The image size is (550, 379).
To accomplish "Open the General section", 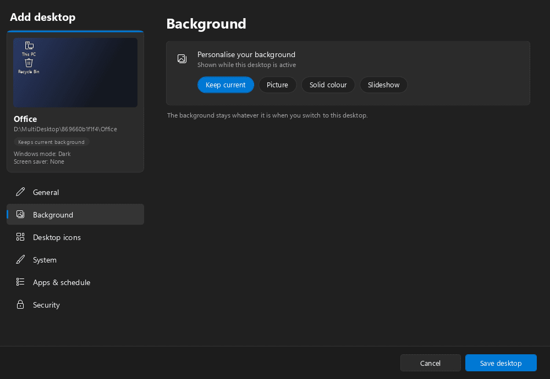I will (75, 192).
